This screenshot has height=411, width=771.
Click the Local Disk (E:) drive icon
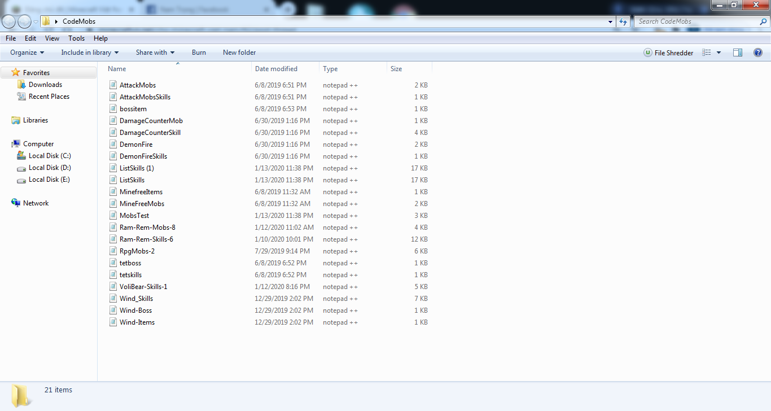tap(21, 180)
